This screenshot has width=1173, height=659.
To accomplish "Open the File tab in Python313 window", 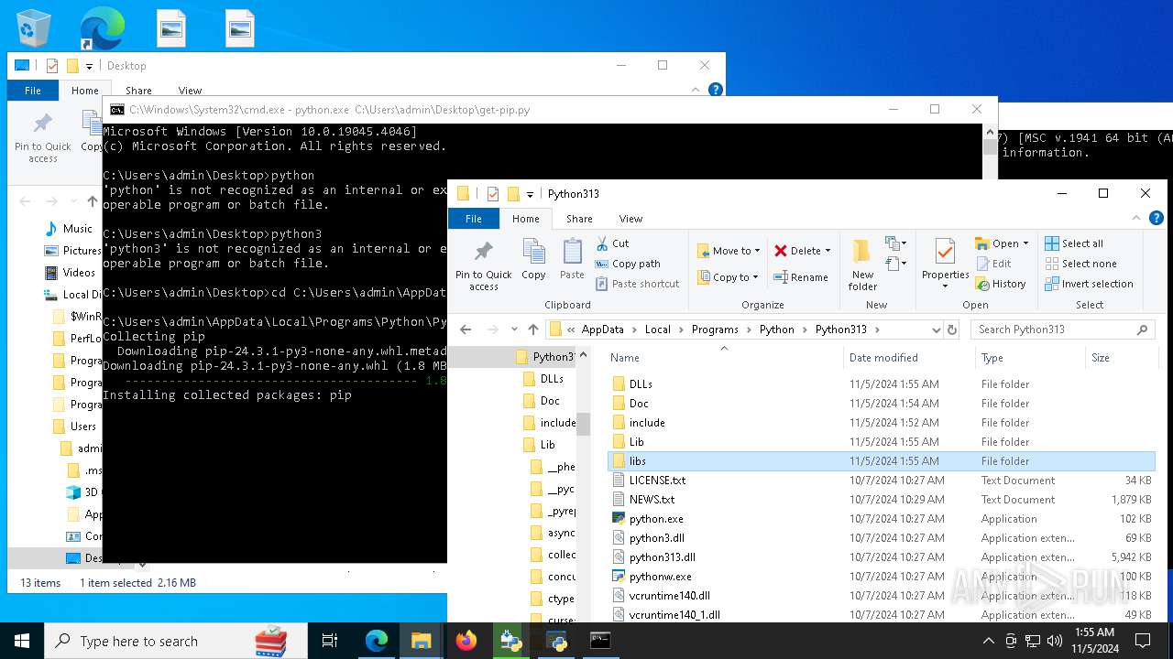I will point(474,219).
